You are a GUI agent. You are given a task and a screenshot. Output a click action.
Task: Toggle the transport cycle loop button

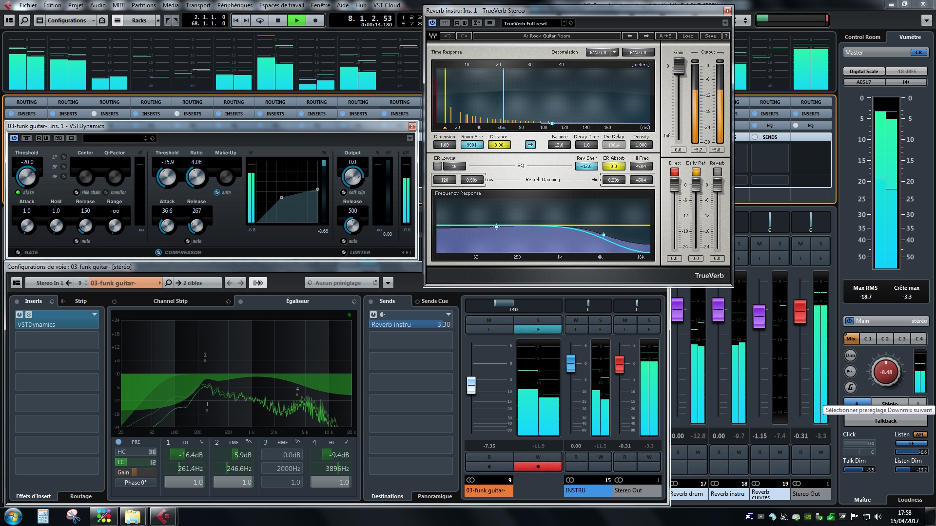point(260,20)
